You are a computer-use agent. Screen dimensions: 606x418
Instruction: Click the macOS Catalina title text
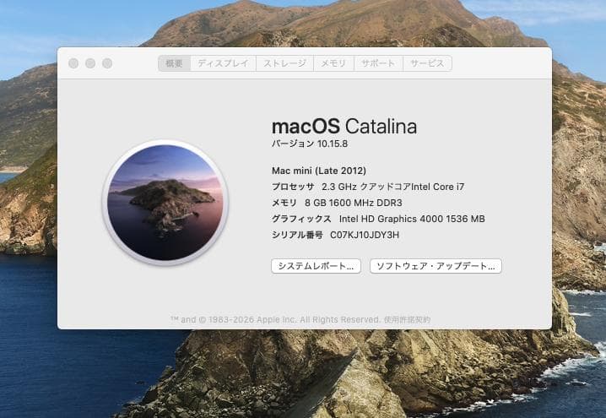(344, 127)
